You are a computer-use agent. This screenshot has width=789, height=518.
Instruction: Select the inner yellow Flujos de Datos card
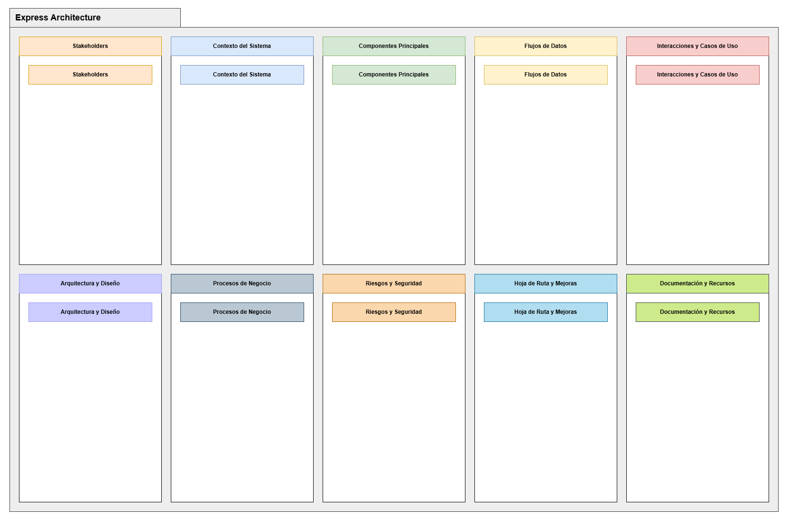click(x=546, y=75)
